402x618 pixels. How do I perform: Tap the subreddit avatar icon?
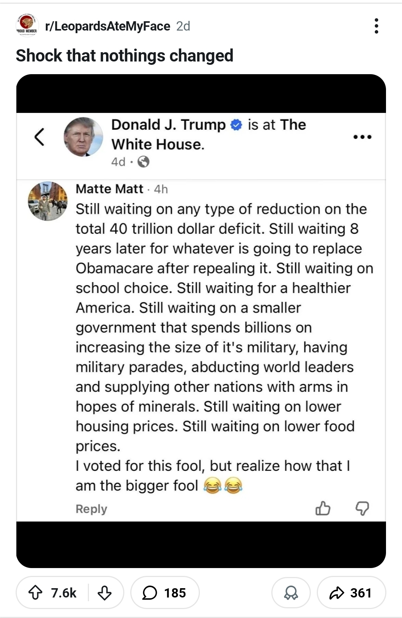click(x=27, y=25)
